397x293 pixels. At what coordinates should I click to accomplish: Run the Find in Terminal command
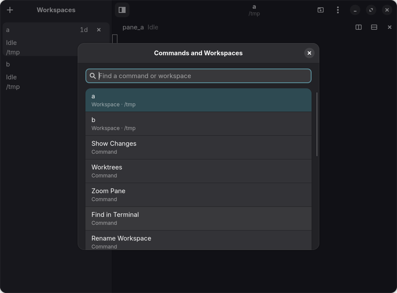(x=198, y=219)
